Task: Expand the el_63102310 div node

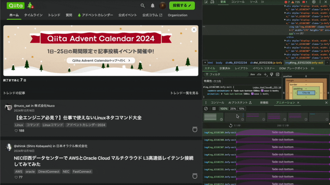Action: pyautogui.click(x=285, y=13)
